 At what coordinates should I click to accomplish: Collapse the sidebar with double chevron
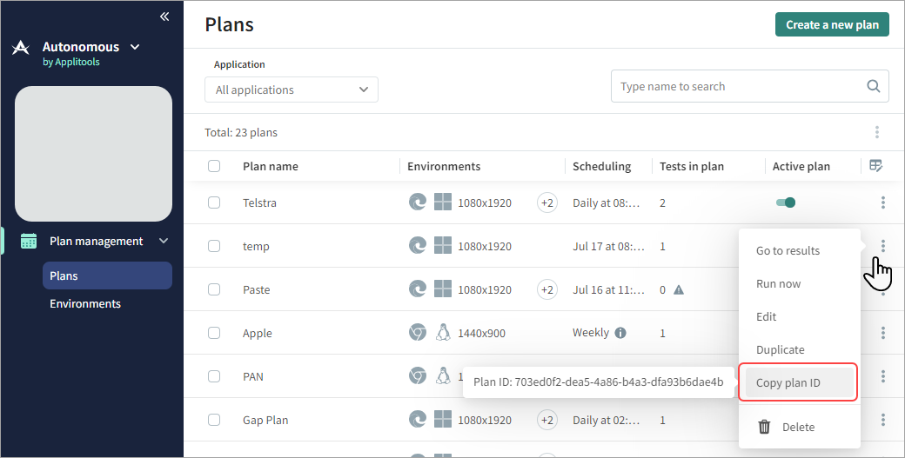click(164, 17)
